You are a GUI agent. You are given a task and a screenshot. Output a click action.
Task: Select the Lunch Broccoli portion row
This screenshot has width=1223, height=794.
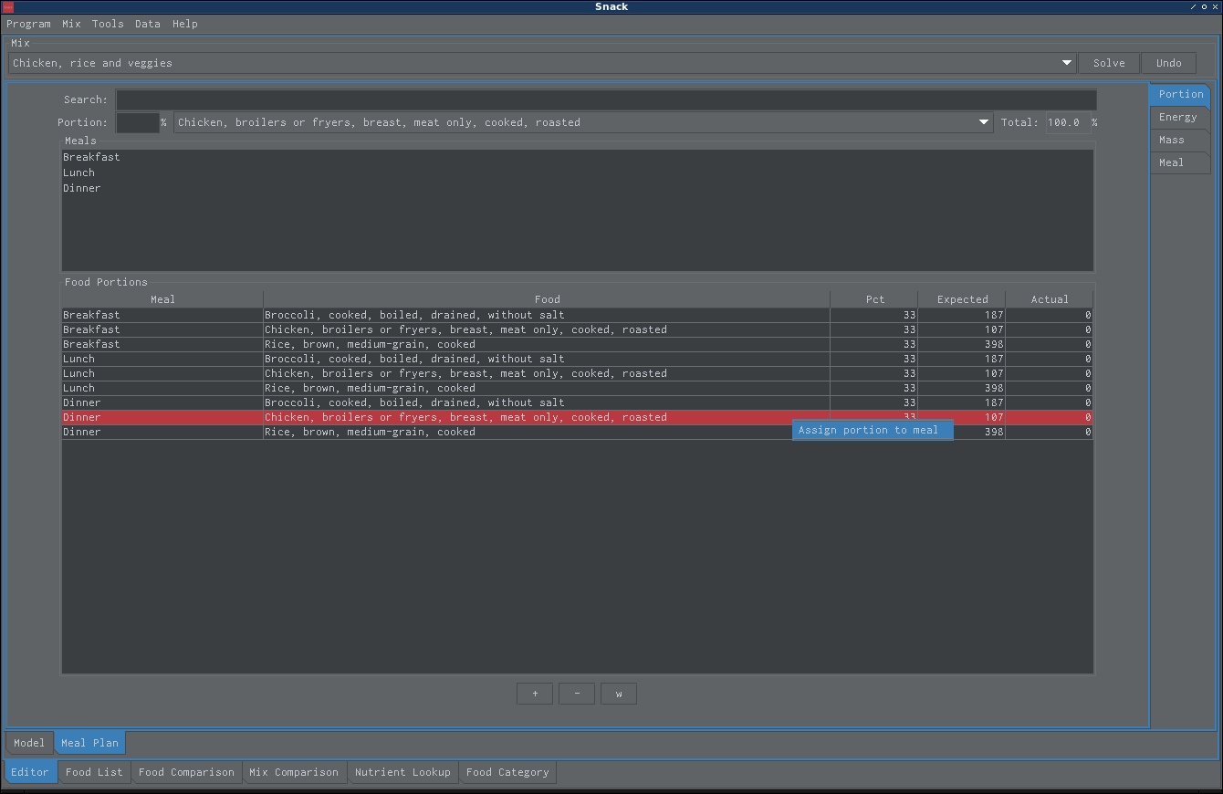point(577,359)
